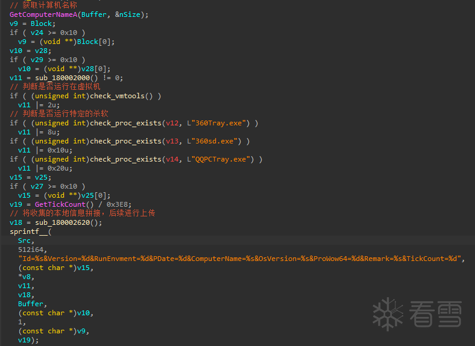Click the comment '将收集的本地信息拼接，后续进行上传'
Screen dimensions: 475x346
point(89,213)
